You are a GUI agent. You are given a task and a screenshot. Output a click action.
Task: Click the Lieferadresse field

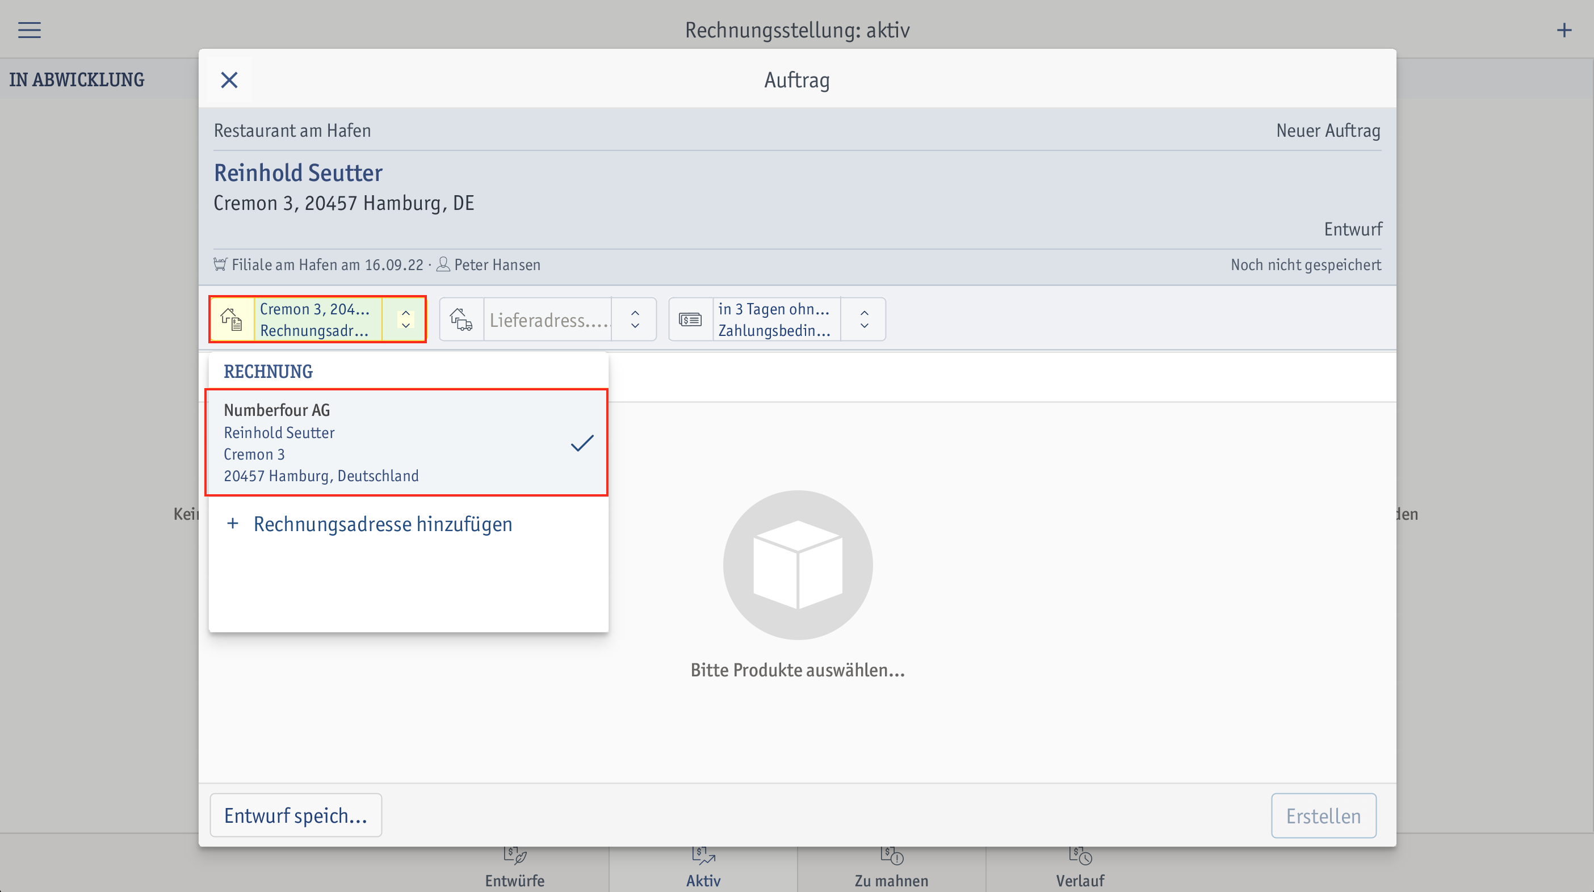[548, 319]
